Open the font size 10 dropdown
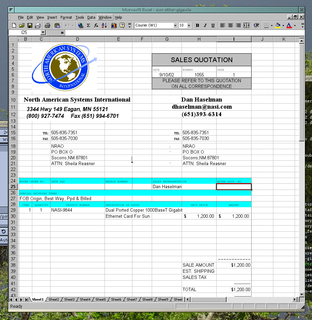The width and height of the screenshot is (312, 320). [x=189, y=25]
